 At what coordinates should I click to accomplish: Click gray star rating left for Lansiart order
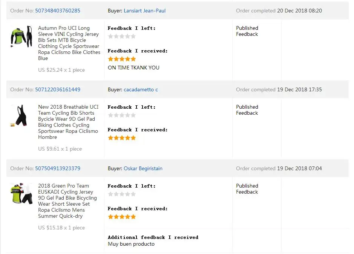tap(122, 36)
